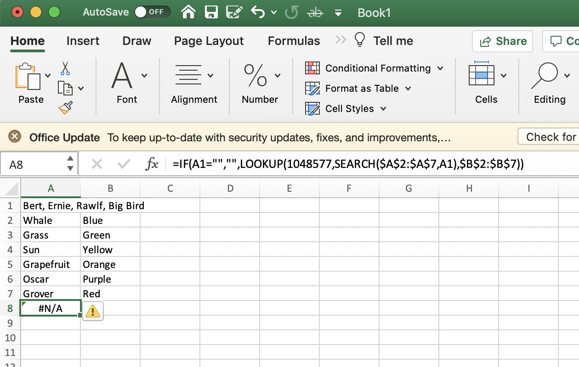Open the Cells group menu
Viewport: 579px width, 367px height.
[x=487, y=83]
